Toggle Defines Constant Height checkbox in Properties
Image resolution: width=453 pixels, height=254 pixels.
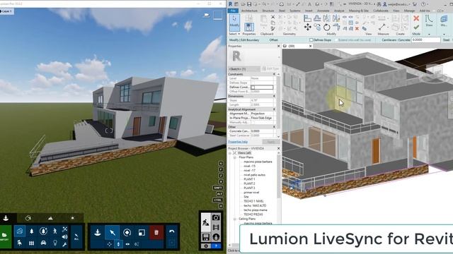pyautogui.click(x=253, y=87)
